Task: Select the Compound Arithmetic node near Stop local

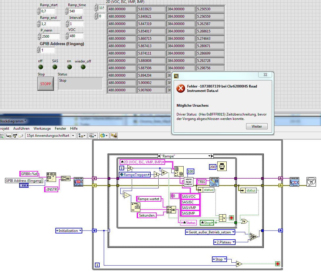Action: [x=222, y=218]
